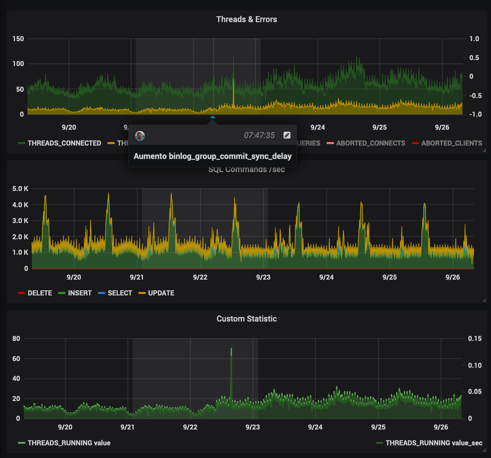Toggle the DELETE series in the legend
This screenshot has height=458, width=491.
[x=40, y=293]
